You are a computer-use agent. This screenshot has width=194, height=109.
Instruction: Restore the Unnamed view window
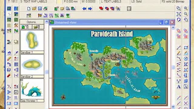pos(166,22)
